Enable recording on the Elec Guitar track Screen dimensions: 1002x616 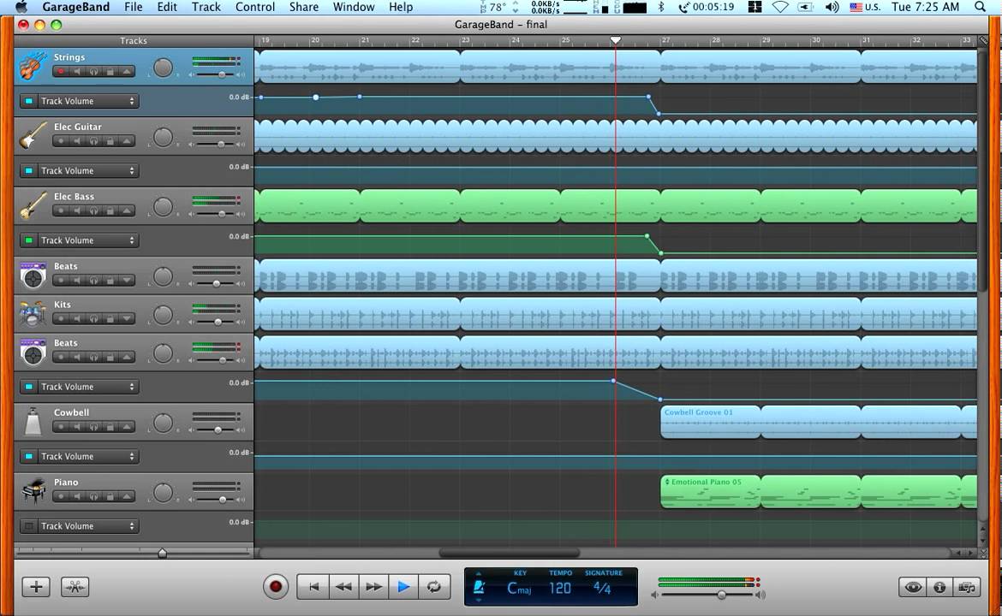(x=61, y=141)
